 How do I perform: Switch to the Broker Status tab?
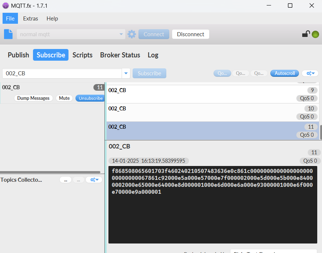(x=120, y=55)
